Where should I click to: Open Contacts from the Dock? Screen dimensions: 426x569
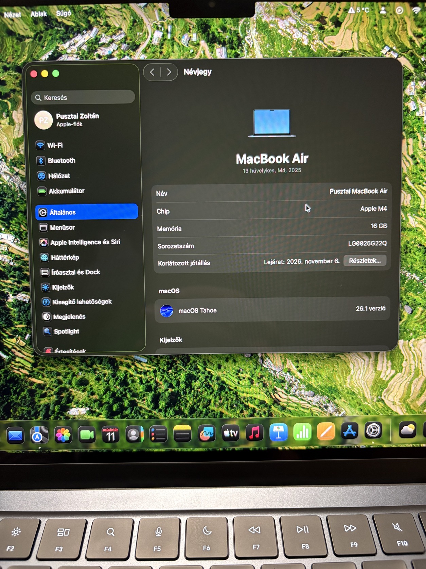(135, 434)
